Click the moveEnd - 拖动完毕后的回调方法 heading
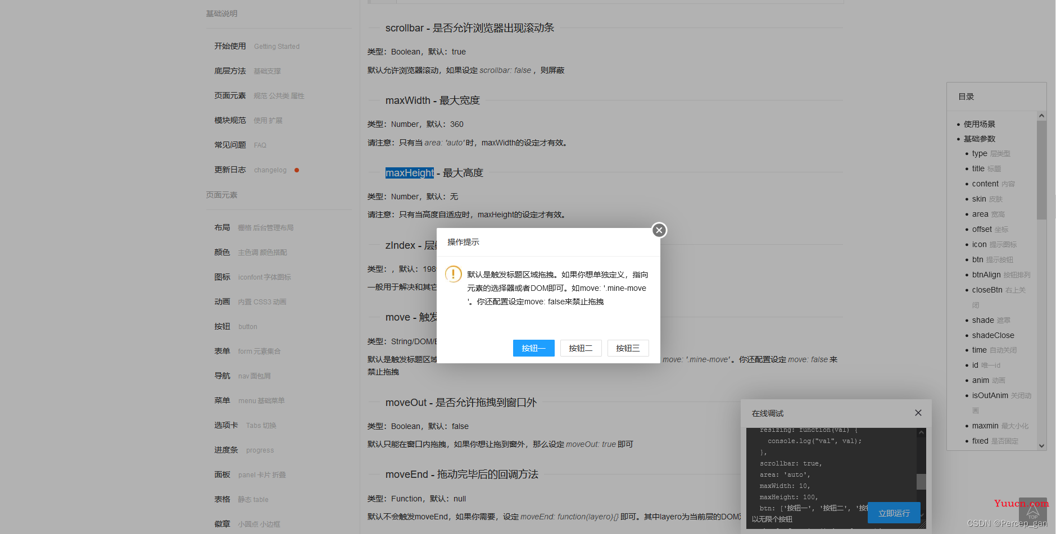This screenshot has width=1056, height=534. 462,474
